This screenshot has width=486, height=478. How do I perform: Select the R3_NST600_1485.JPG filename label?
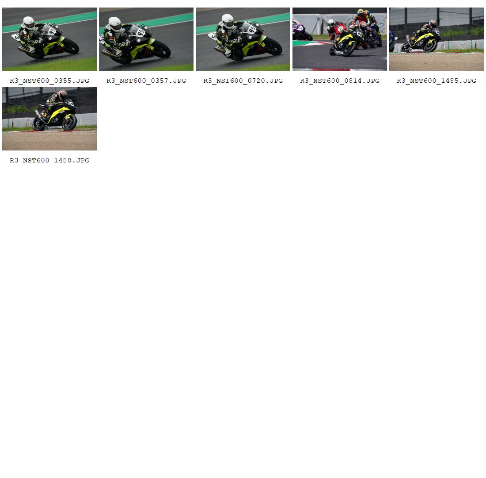(437, 81)
